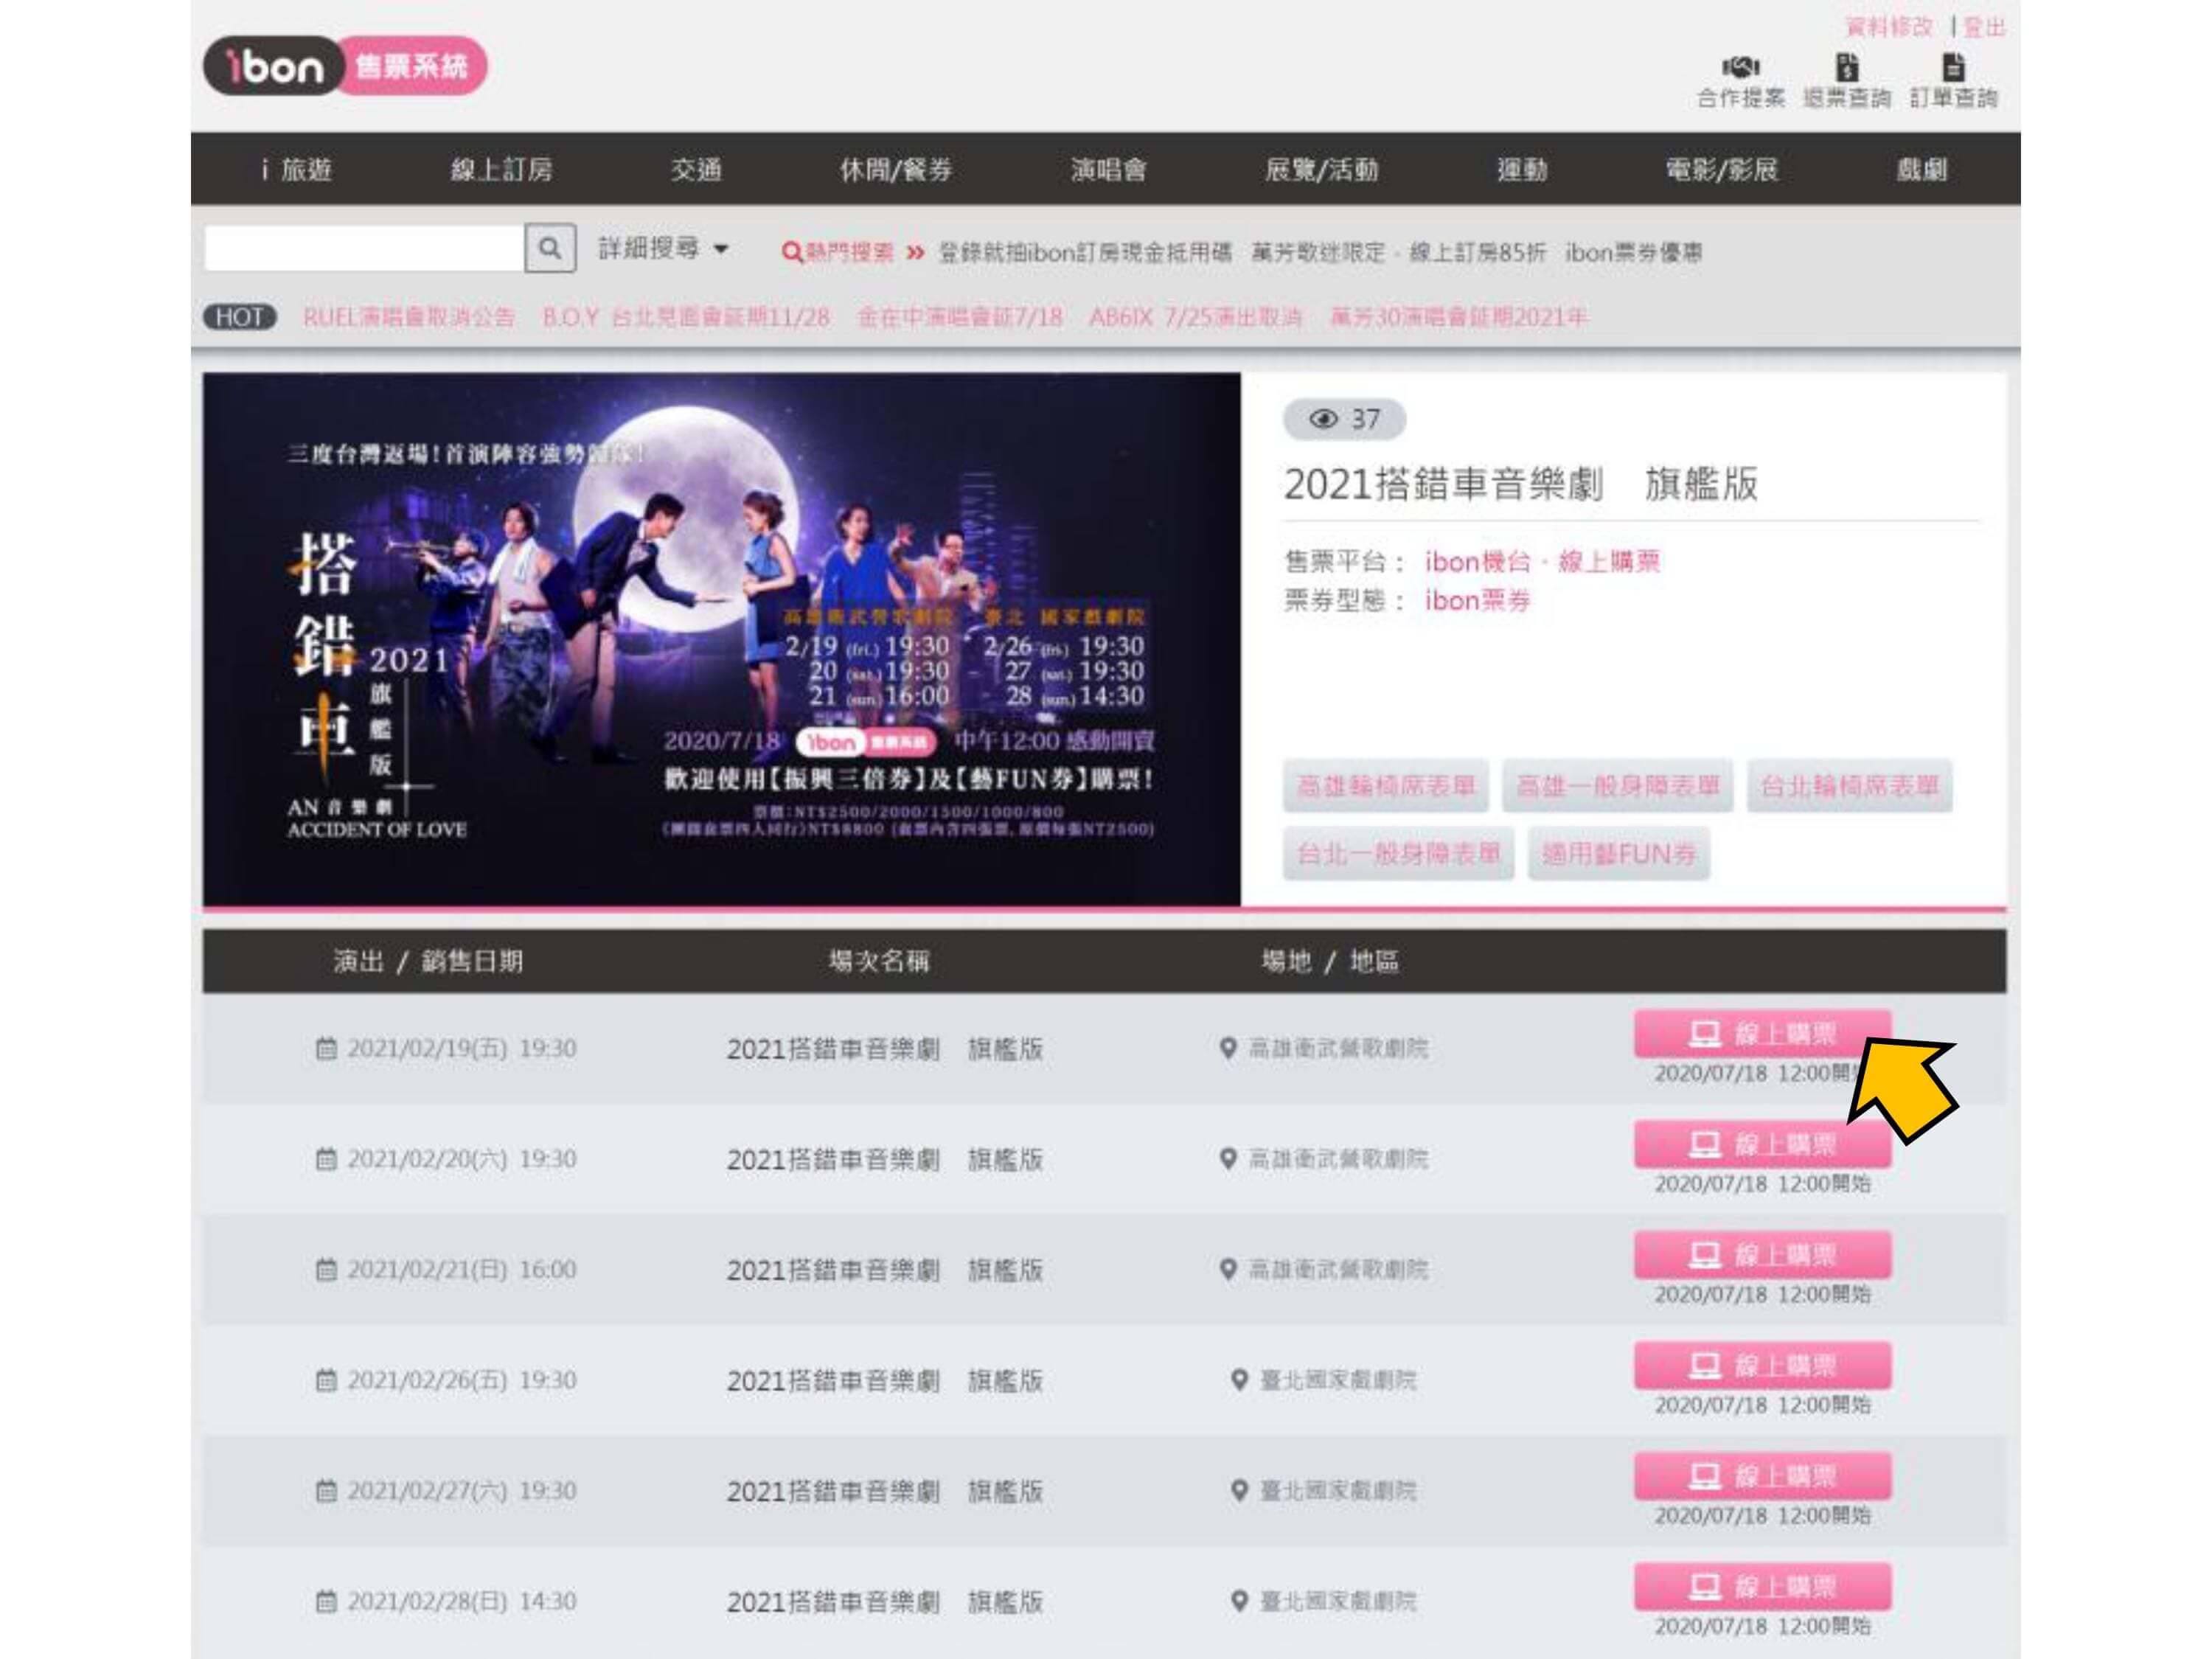Click the HOT badge
This screenshot has height=1659, width=2212.
click(x=240, y=317)
